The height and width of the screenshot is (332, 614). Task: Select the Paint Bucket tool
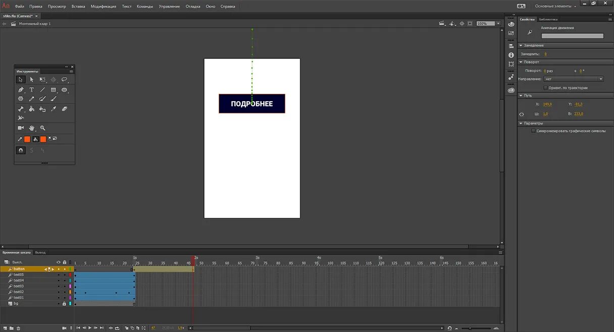click(31, 109)
